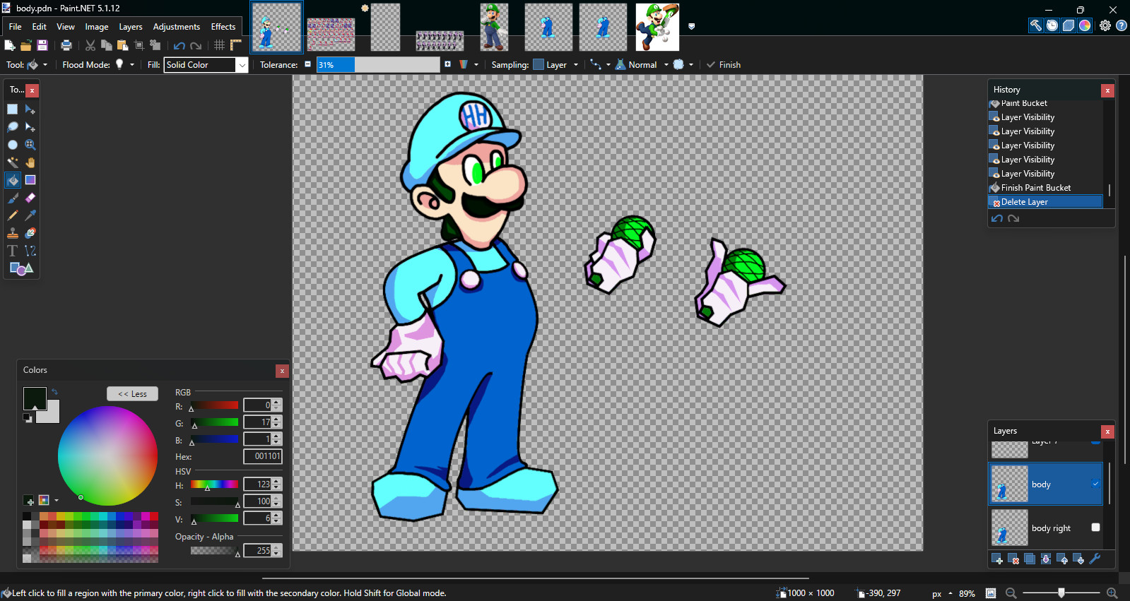Select the Gradient tool

[30, 180]
